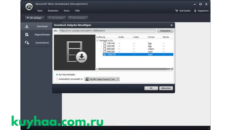231x130 pixels.
Task: Click the 'webm' format cell
Action: 151,49
